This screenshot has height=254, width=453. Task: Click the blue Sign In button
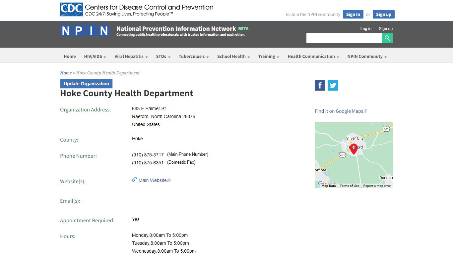353,14
